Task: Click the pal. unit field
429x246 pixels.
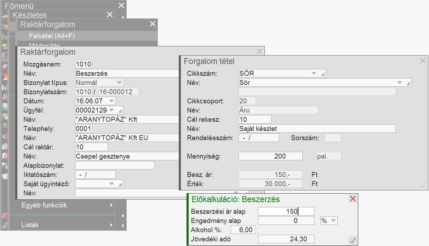Action: click(329, 156)
